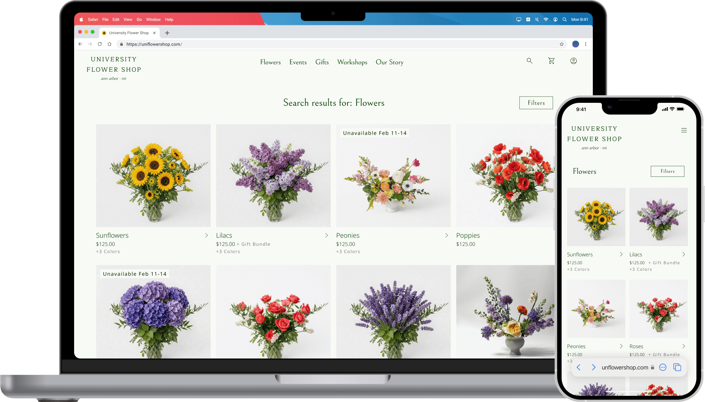Click the website search magnifier icon
Screen dimensions: 705x402
click(x=529, y=61)
